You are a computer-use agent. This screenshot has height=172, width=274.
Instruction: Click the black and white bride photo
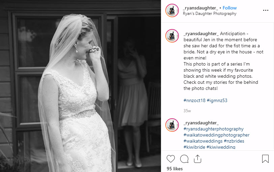click(x=80, y=86)
